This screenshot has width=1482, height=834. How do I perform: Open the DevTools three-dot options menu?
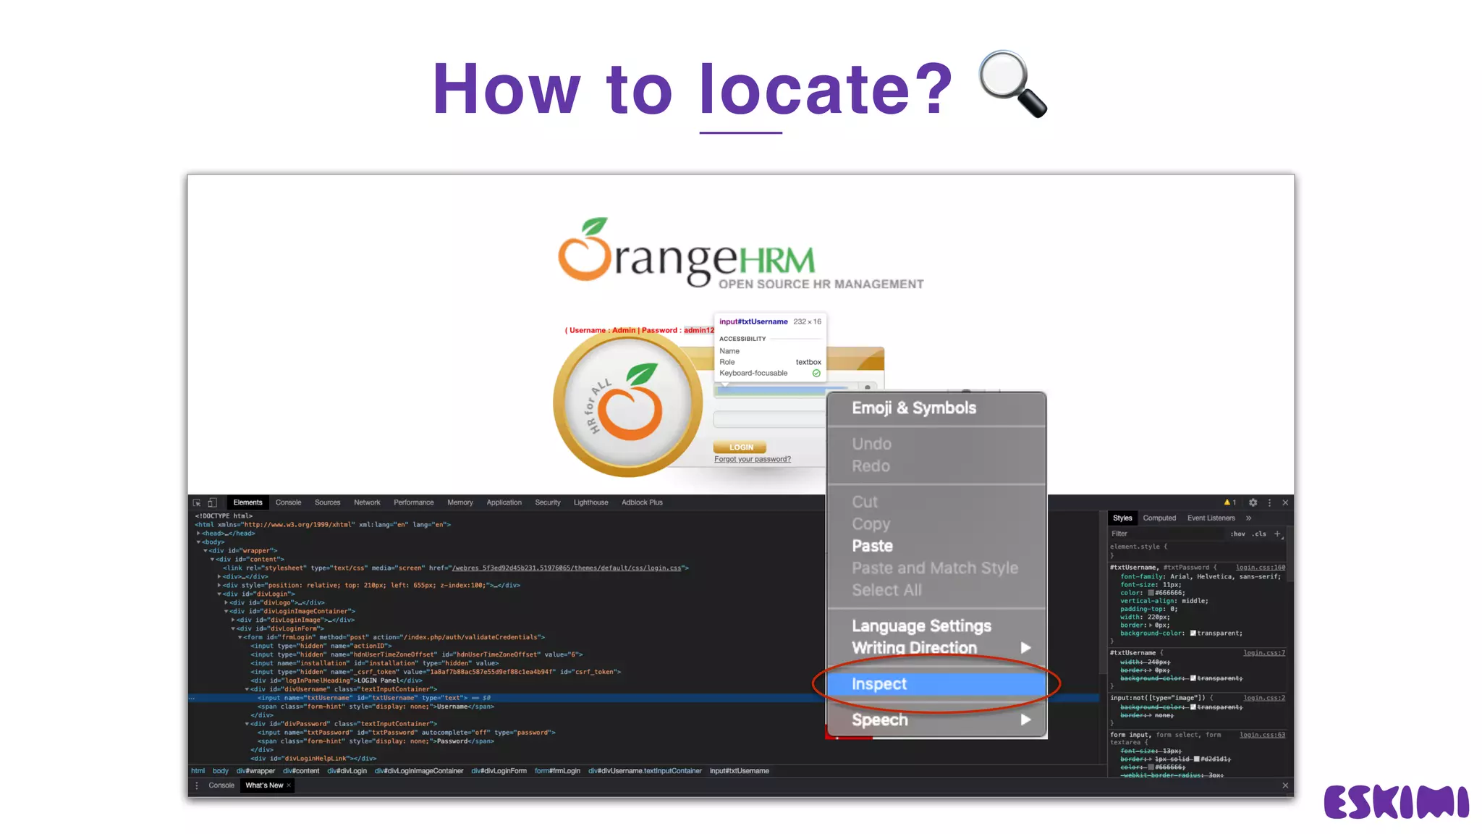pyautogui.click(x=1269, y=502)
